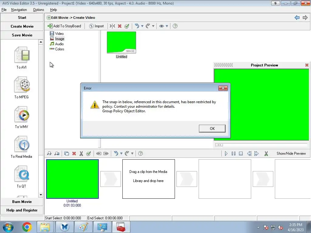Open the Help menu
311x233 pixels.
53,10
